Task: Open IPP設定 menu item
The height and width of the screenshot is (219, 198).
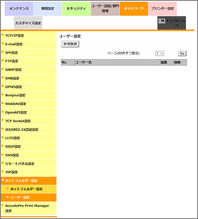Action: pyautogui.click(x=29, y=53)
